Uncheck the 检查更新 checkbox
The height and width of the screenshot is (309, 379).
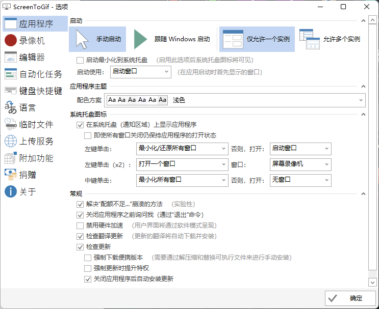(x=80, y=247)
